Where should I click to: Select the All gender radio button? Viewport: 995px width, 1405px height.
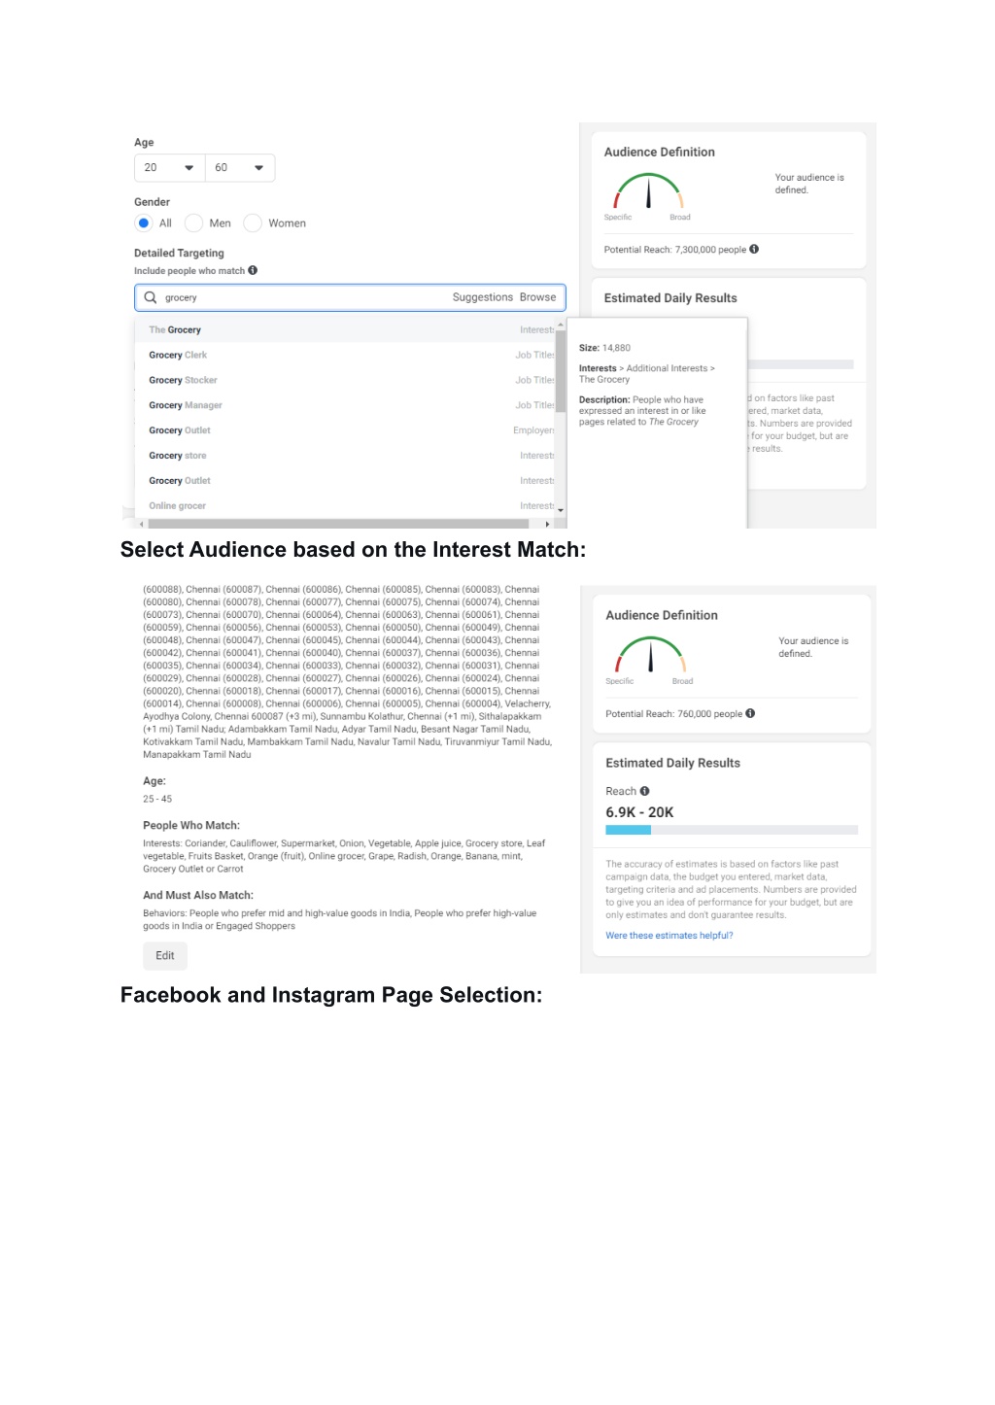click(144, 223)
